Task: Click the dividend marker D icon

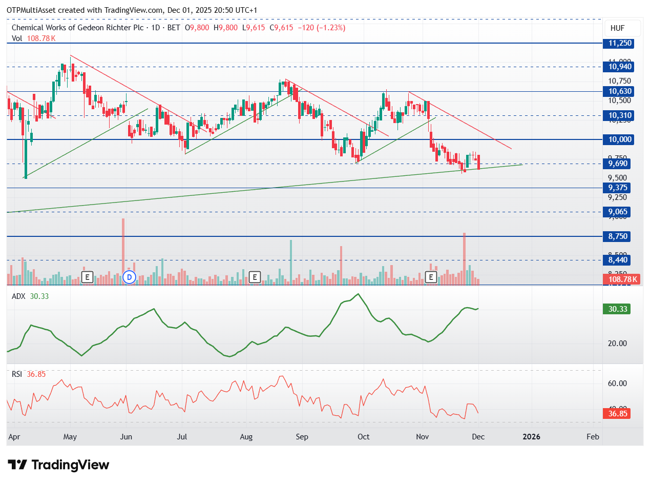Action: tap(130, 277)
